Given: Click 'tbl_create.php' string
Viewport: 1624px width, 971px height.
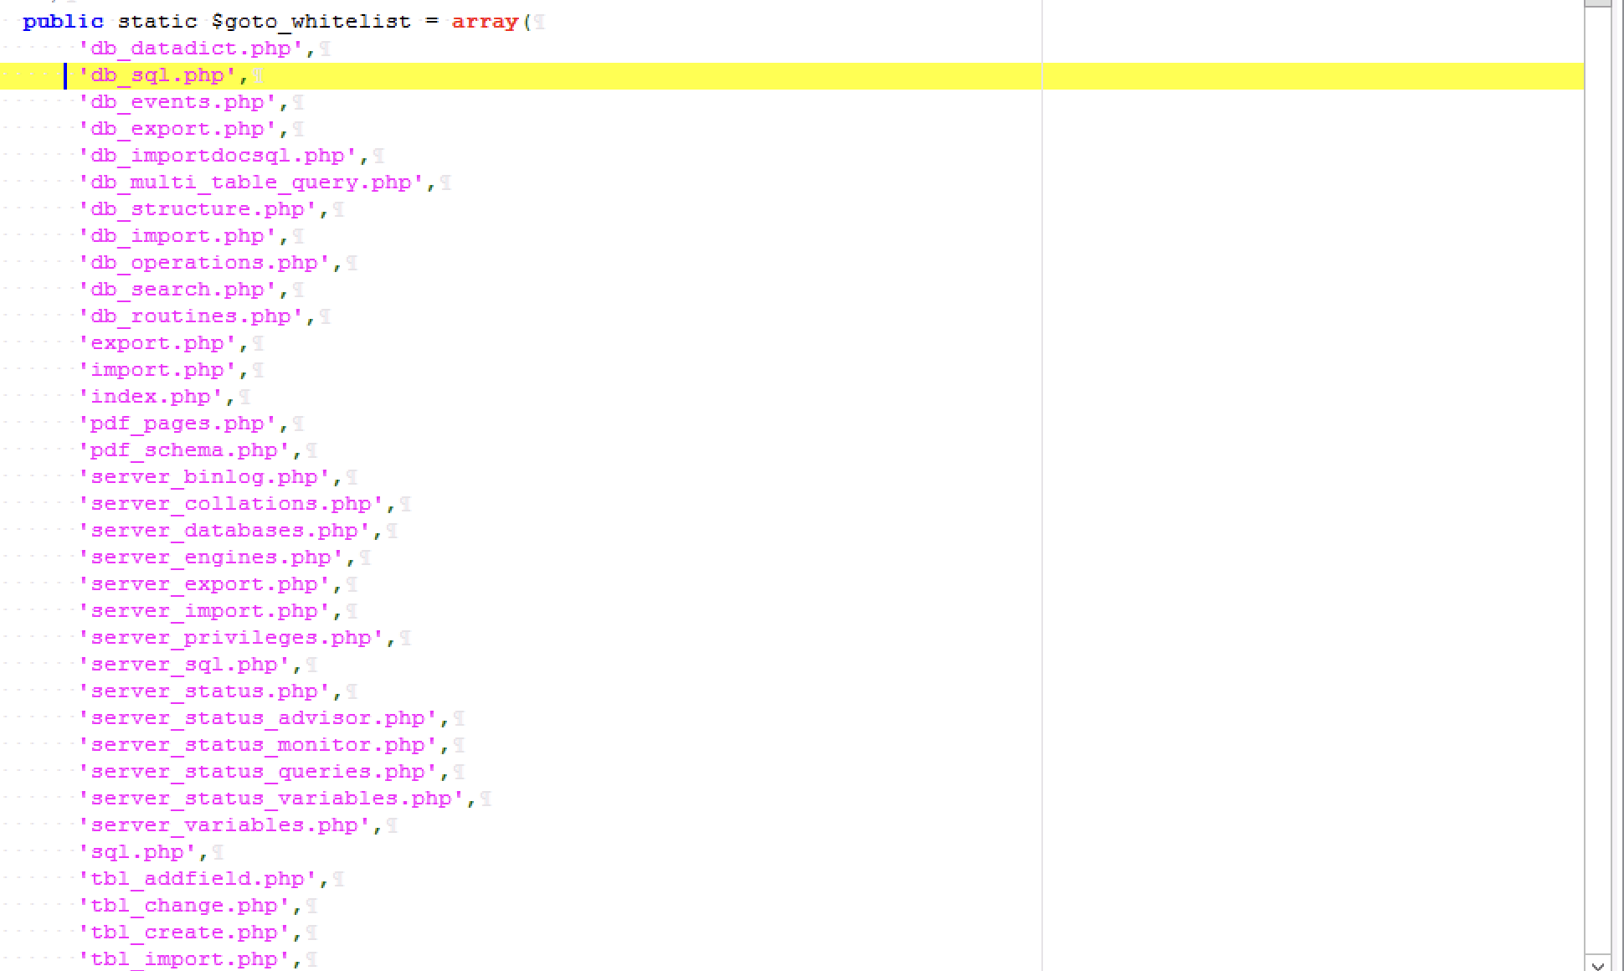Looking at the screenshot, I should coord(184,932).
